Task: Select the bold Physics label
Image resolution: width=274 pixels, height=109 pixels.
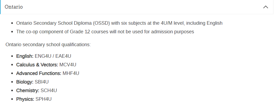Action: point(25,99)
